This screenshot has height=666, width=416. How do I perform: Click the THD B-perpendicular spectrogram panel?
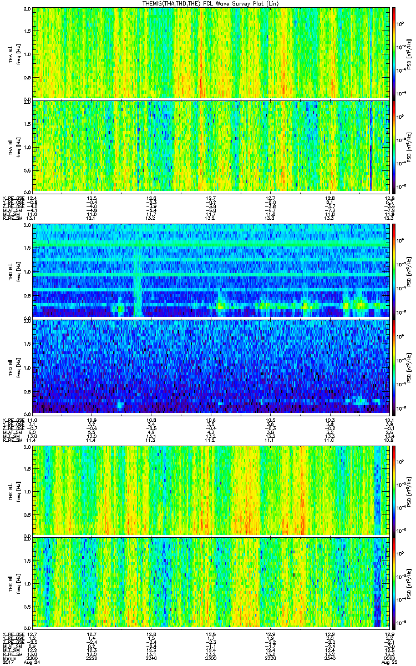(x=210, y=271)
